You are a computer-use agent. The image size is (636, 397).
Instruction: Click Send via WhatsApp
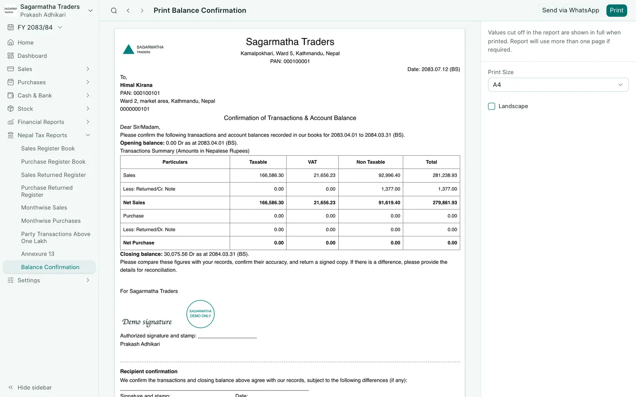pyautogui.click(x=571, y=11)
